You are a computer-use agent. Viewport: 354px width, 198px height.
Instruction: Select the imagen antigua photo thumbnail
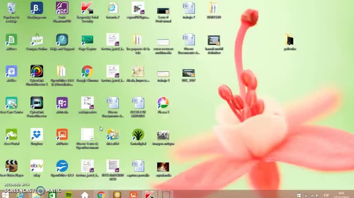click(163, 135)
